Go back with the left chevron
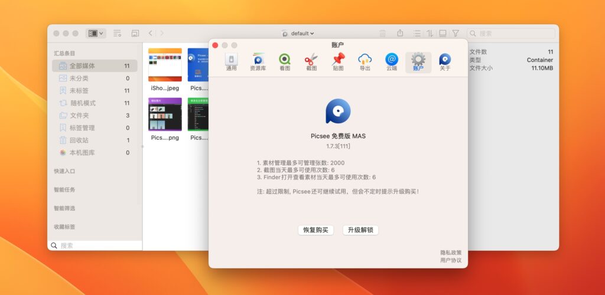The height and width of the screenshot is (295, 605). [x=151, y=34]
